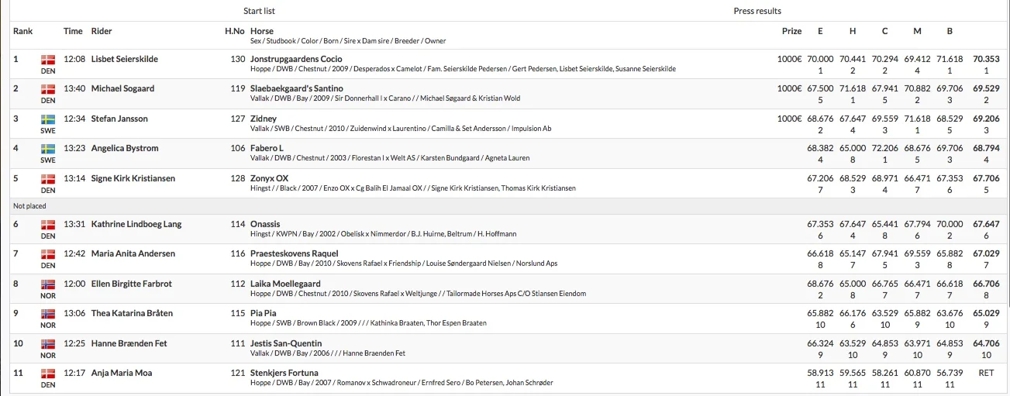The height and width of the screenshot is (396, 1010).
Task: Click the Rank column header
Action: click(22, 31)
